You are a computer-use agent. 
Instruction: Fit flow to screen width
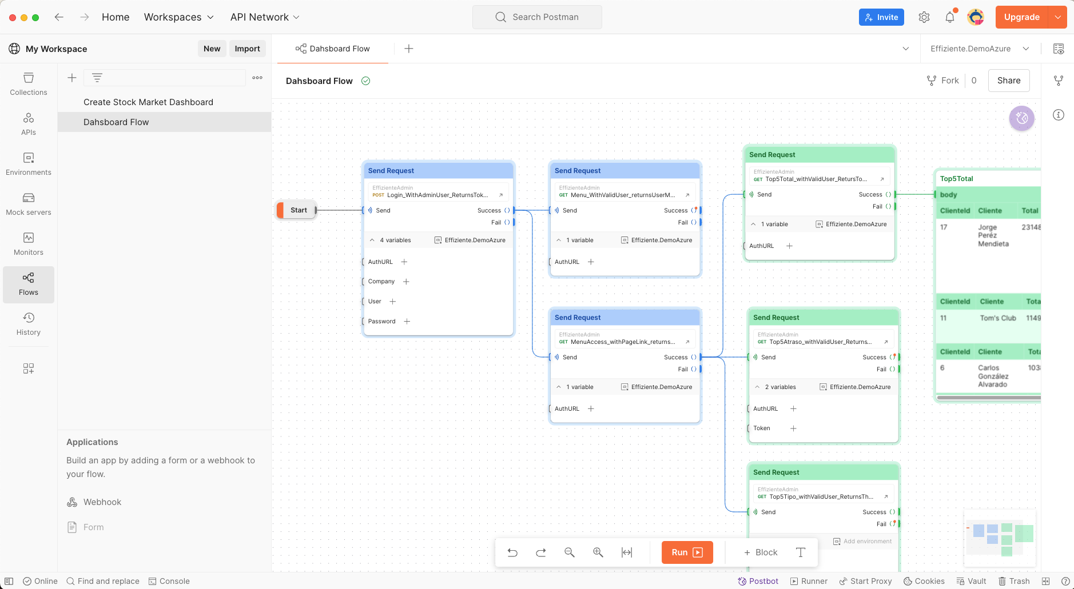[627, 552]
